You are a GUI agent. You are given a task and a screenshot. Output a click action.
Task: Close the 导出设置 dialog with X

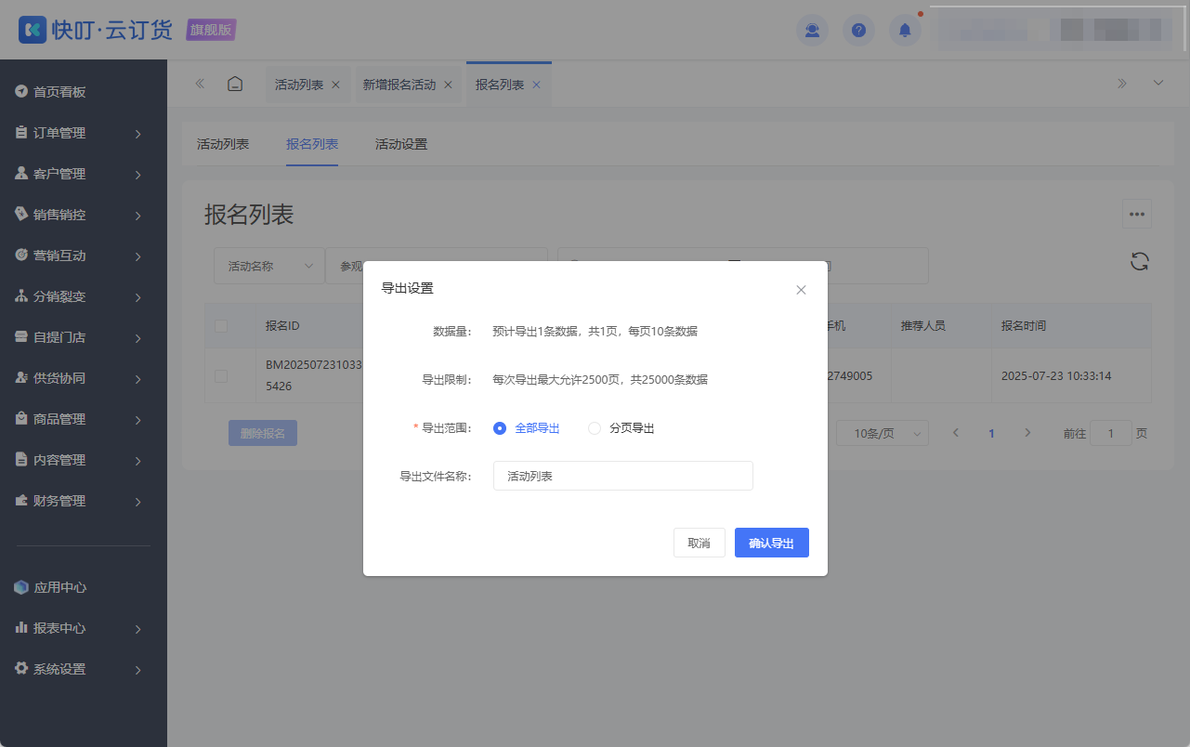click(x=801, y=290)
